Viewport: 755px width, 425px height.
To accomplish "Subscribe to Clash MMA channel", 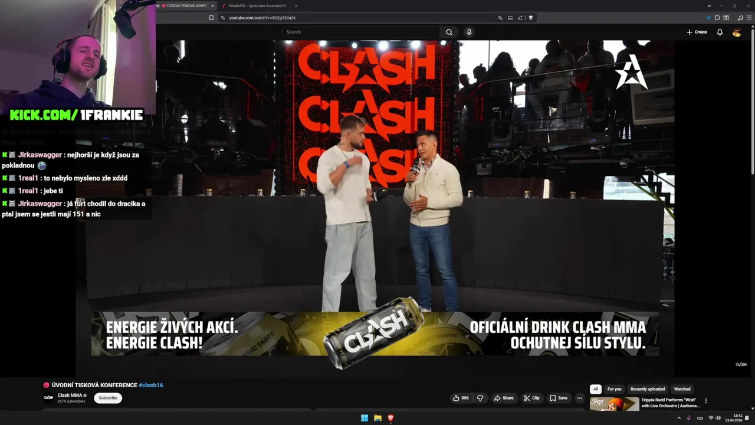I will [108, 398].
